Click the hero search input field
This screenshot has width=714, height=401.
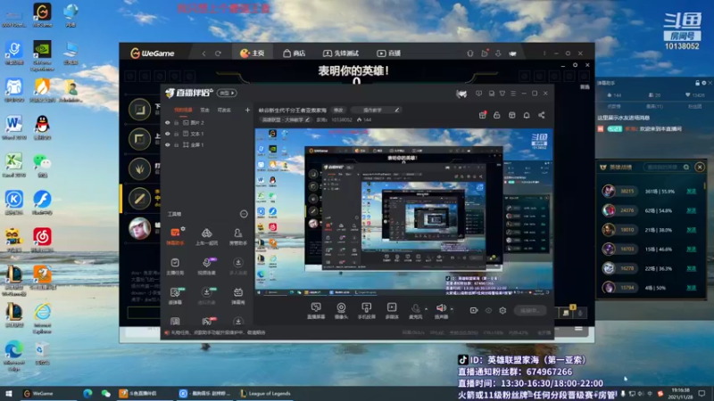coord(668,168)
